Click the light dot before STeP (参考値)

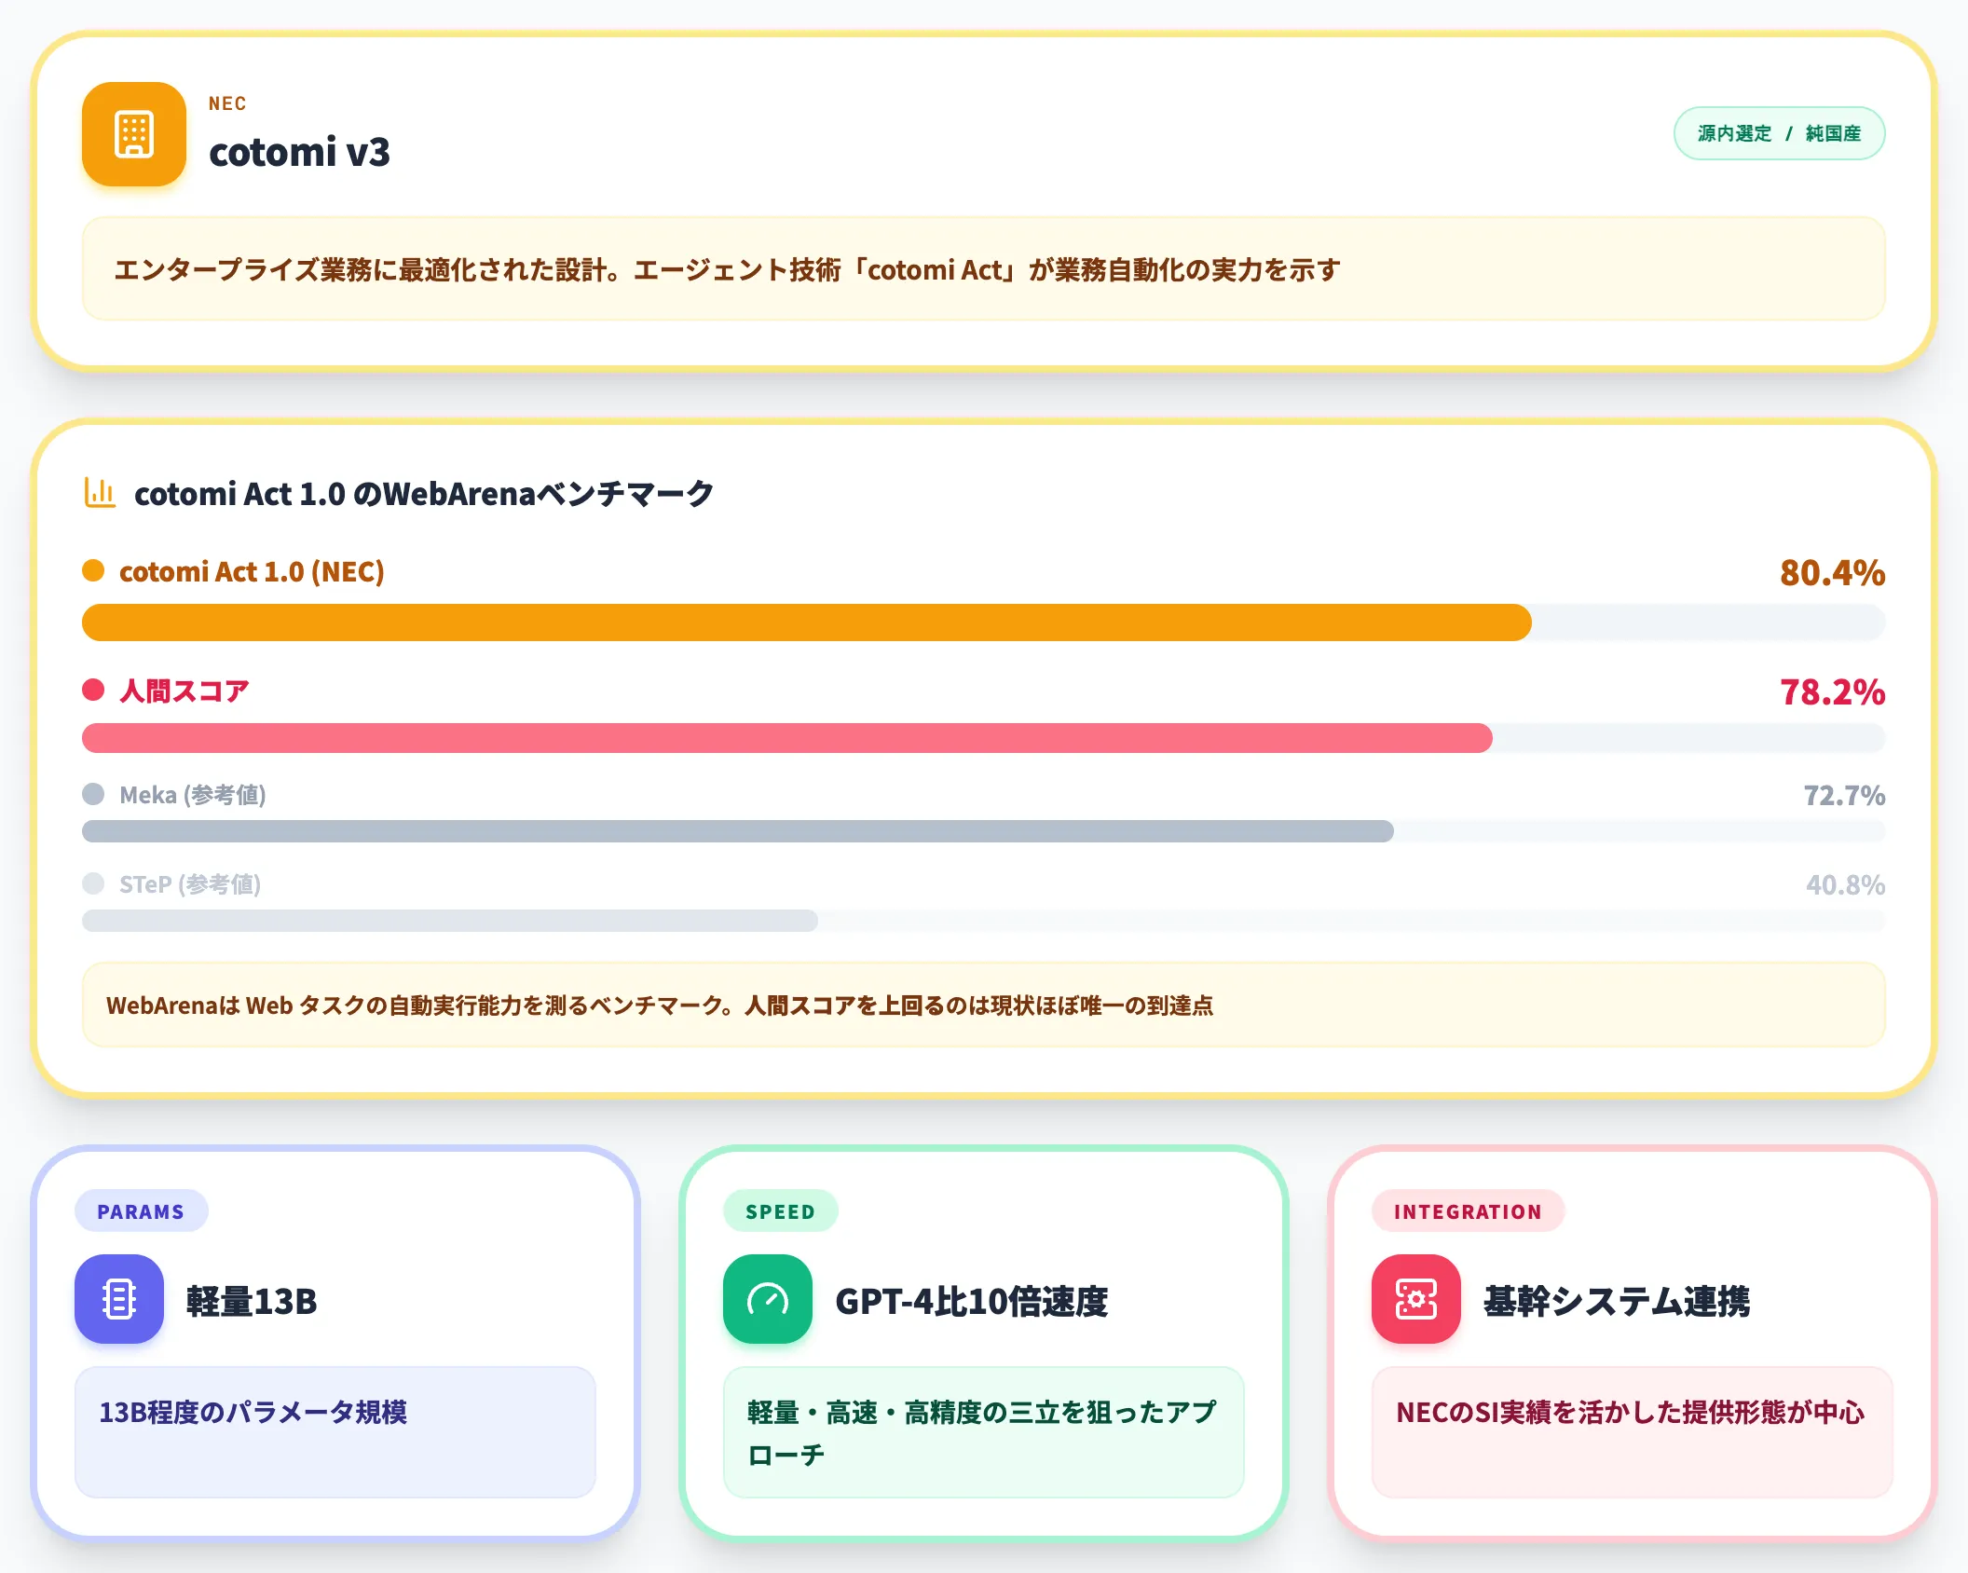93,883
